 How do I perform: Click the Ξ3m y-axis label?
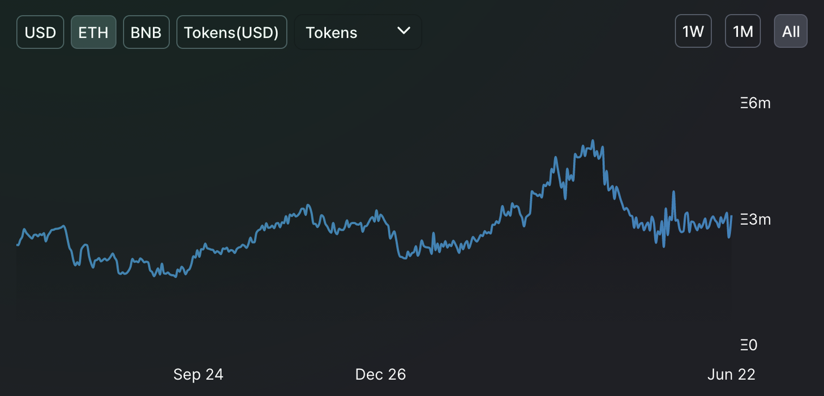point(756,219)
